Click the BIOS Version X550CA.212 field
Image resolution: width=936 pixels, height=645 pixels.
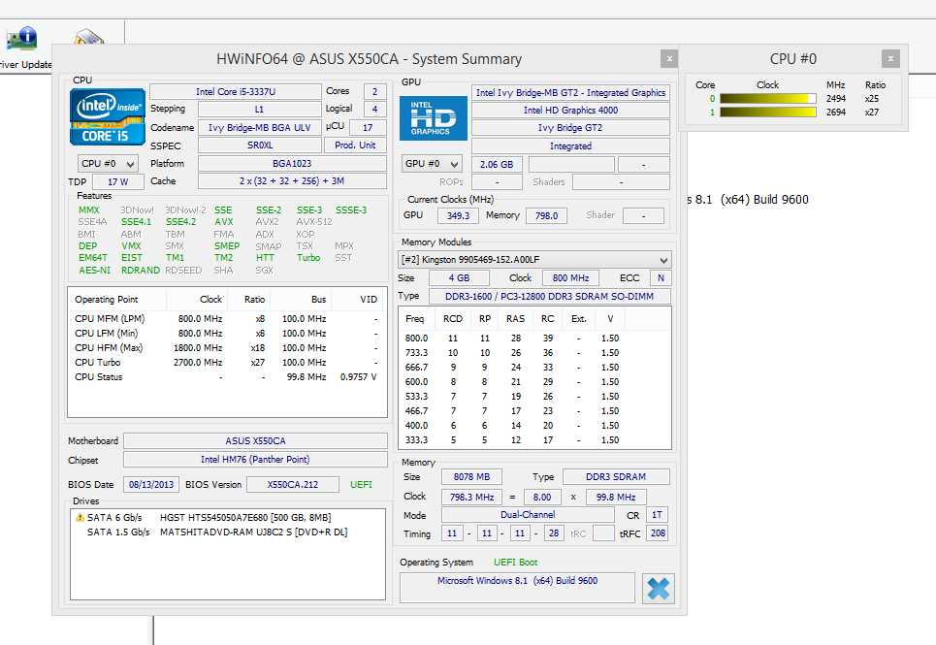(x=293, y=485)
